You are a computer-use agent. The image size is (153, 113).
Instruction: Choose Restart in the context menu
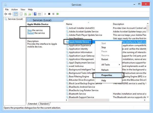coord(105,59)
